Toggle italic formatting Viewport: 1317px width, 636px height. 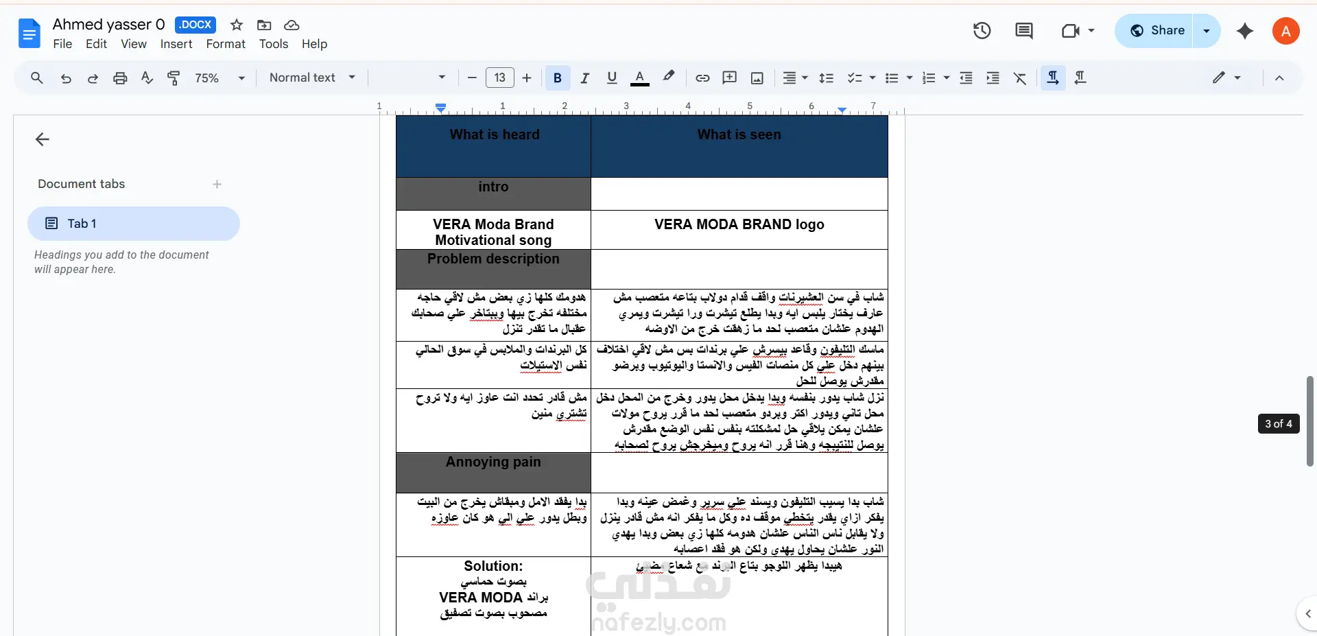584,78
